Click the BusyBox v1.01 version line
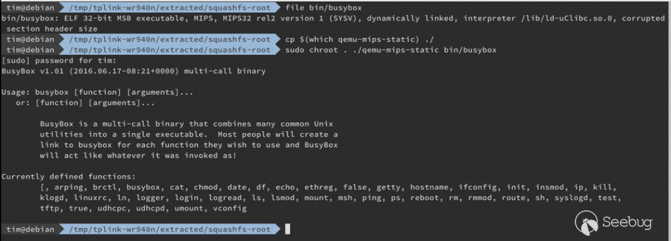The width and height of the screenshot is (671, 241). 134,71
